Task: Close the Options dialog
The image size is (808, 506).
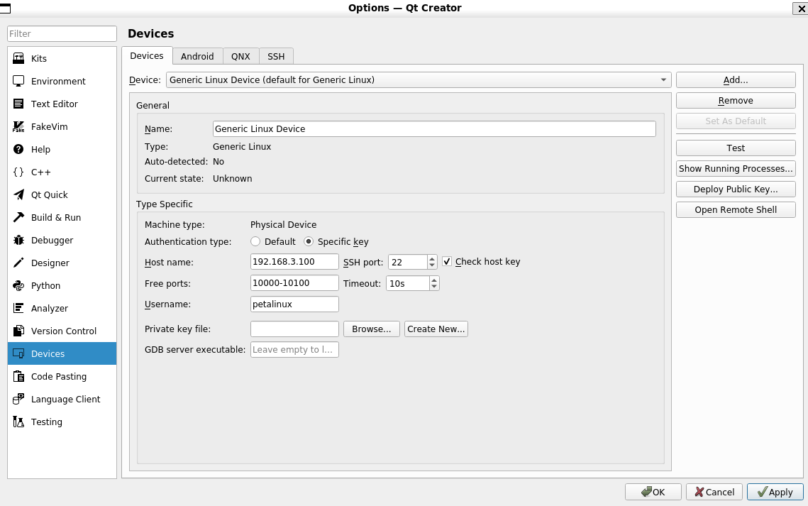Action: coord(802,9)
